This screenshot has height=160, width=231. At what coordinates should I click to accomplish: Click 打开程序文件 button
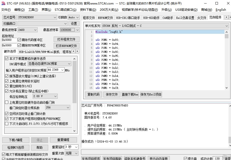[x=66, y=39]
